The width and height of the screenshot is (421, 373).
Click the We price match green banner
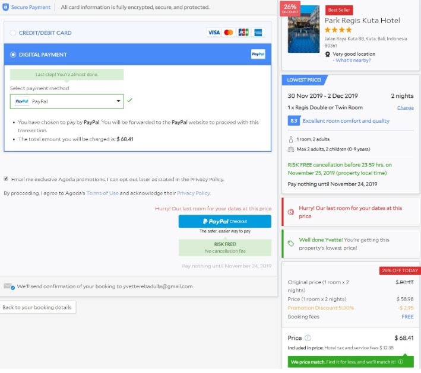[x=351, y=362]
